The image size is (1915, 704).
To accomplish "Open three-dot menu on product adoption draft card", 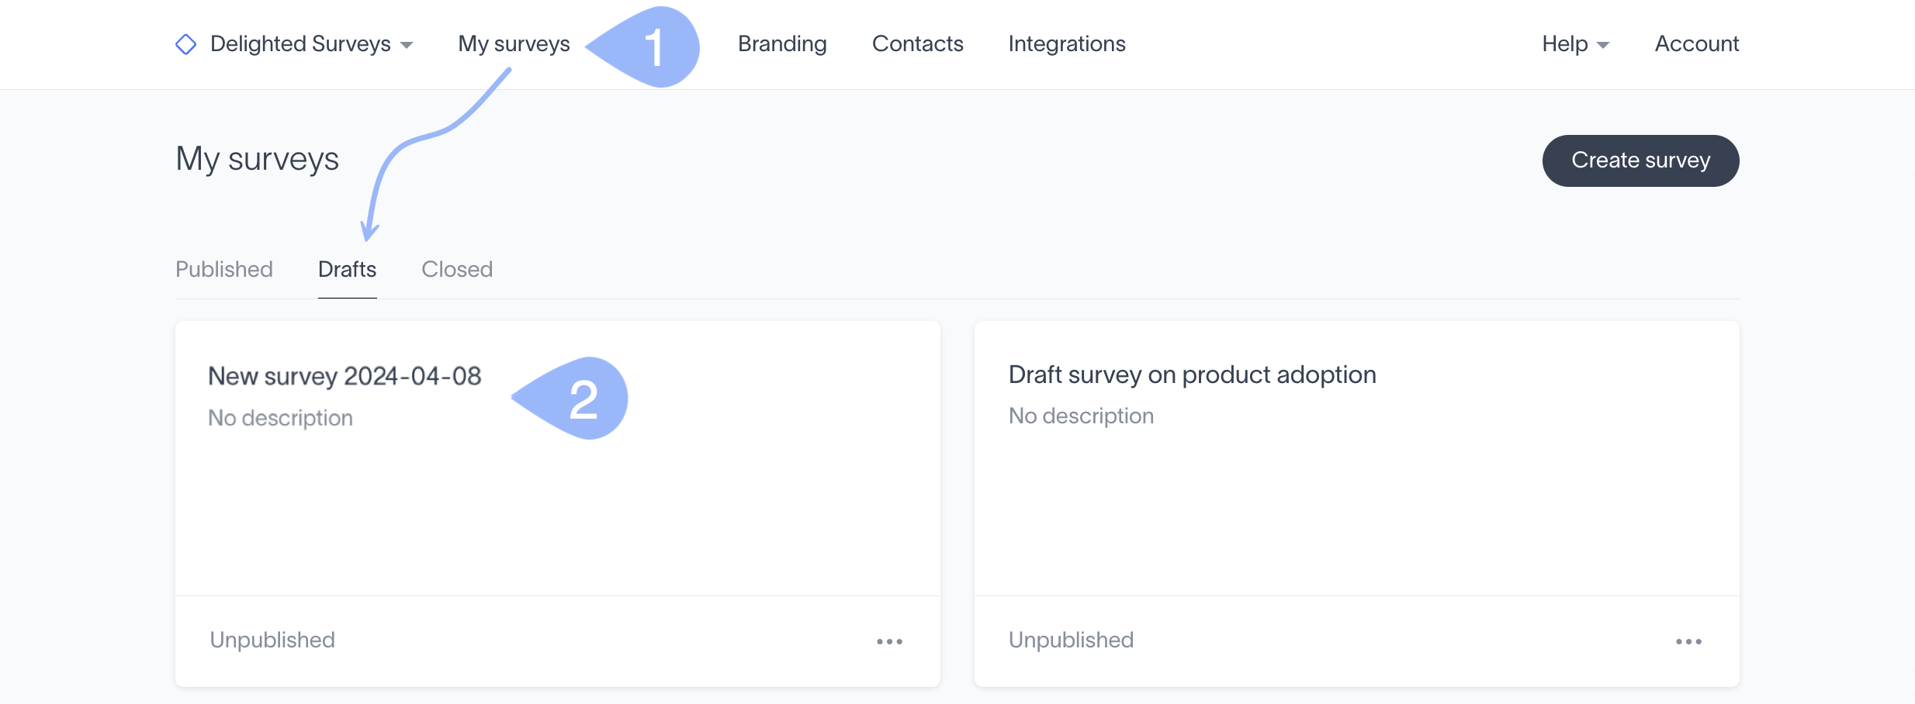I will click(x=1688, y=641).
